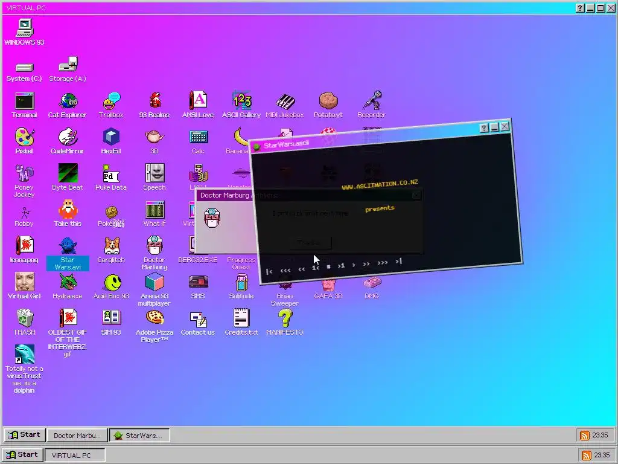Select the VIRTUAL PC taskbar item
The image size is (618, 464).
75,455
